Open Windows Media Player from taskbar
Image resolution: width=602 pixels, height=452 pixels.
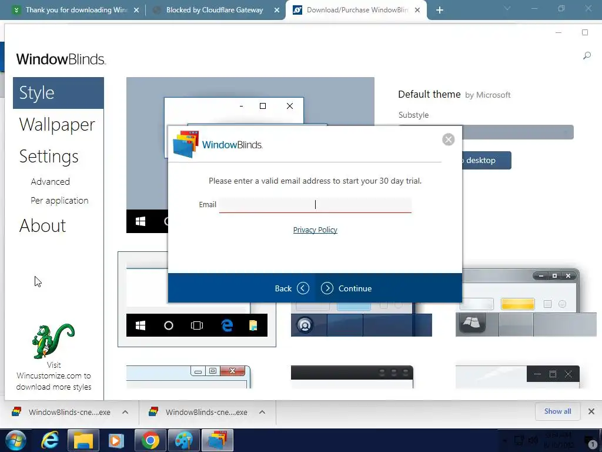(x=116, y=440)
